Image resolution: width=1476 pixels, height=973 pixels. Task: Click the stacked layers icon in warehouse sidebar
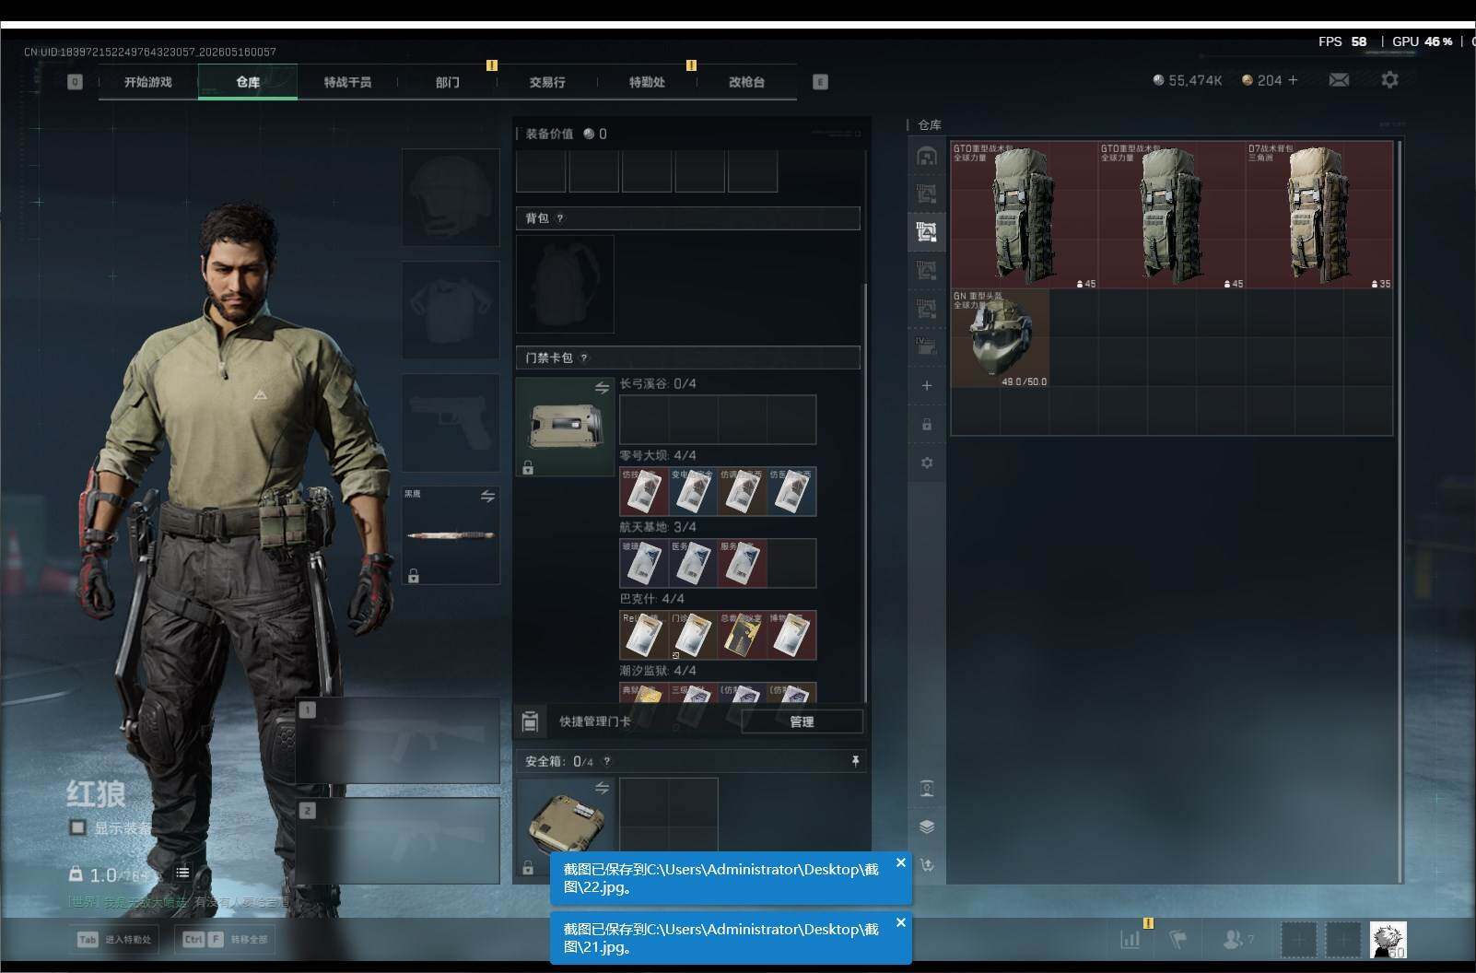(x=927, y=826)
